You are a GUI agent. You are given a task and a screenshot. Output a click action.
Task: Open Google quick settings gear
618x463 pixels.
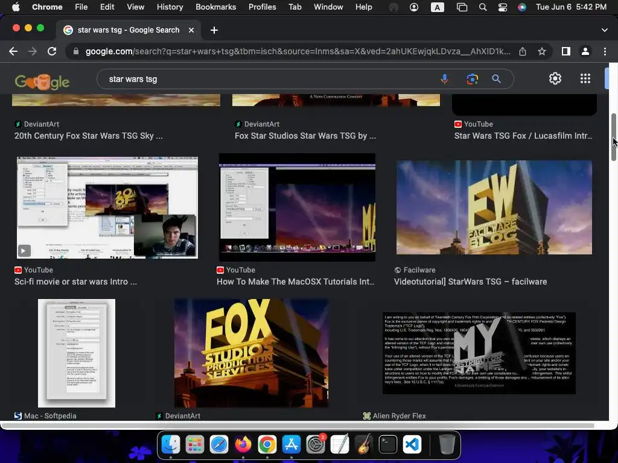coord(555,78)
